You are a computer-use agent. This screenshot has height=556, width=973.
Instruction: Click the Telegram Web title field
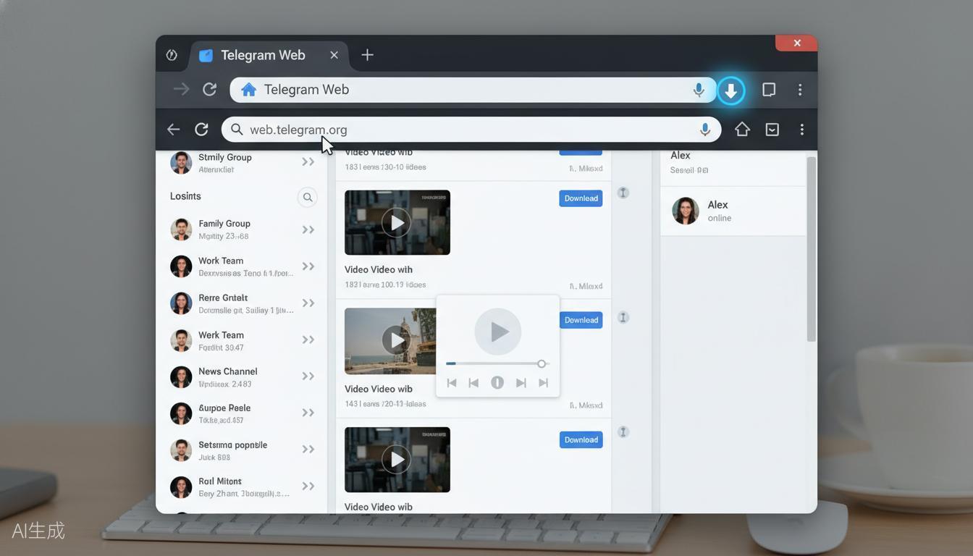473,90
